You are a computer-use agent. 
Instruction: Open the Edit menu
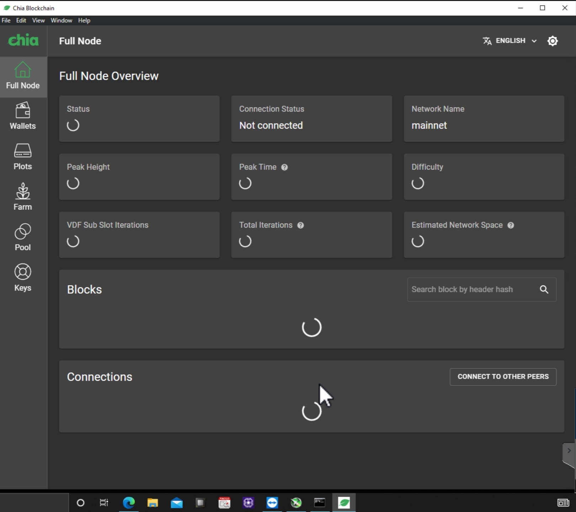pyautogui.click(x=21, y=20)
